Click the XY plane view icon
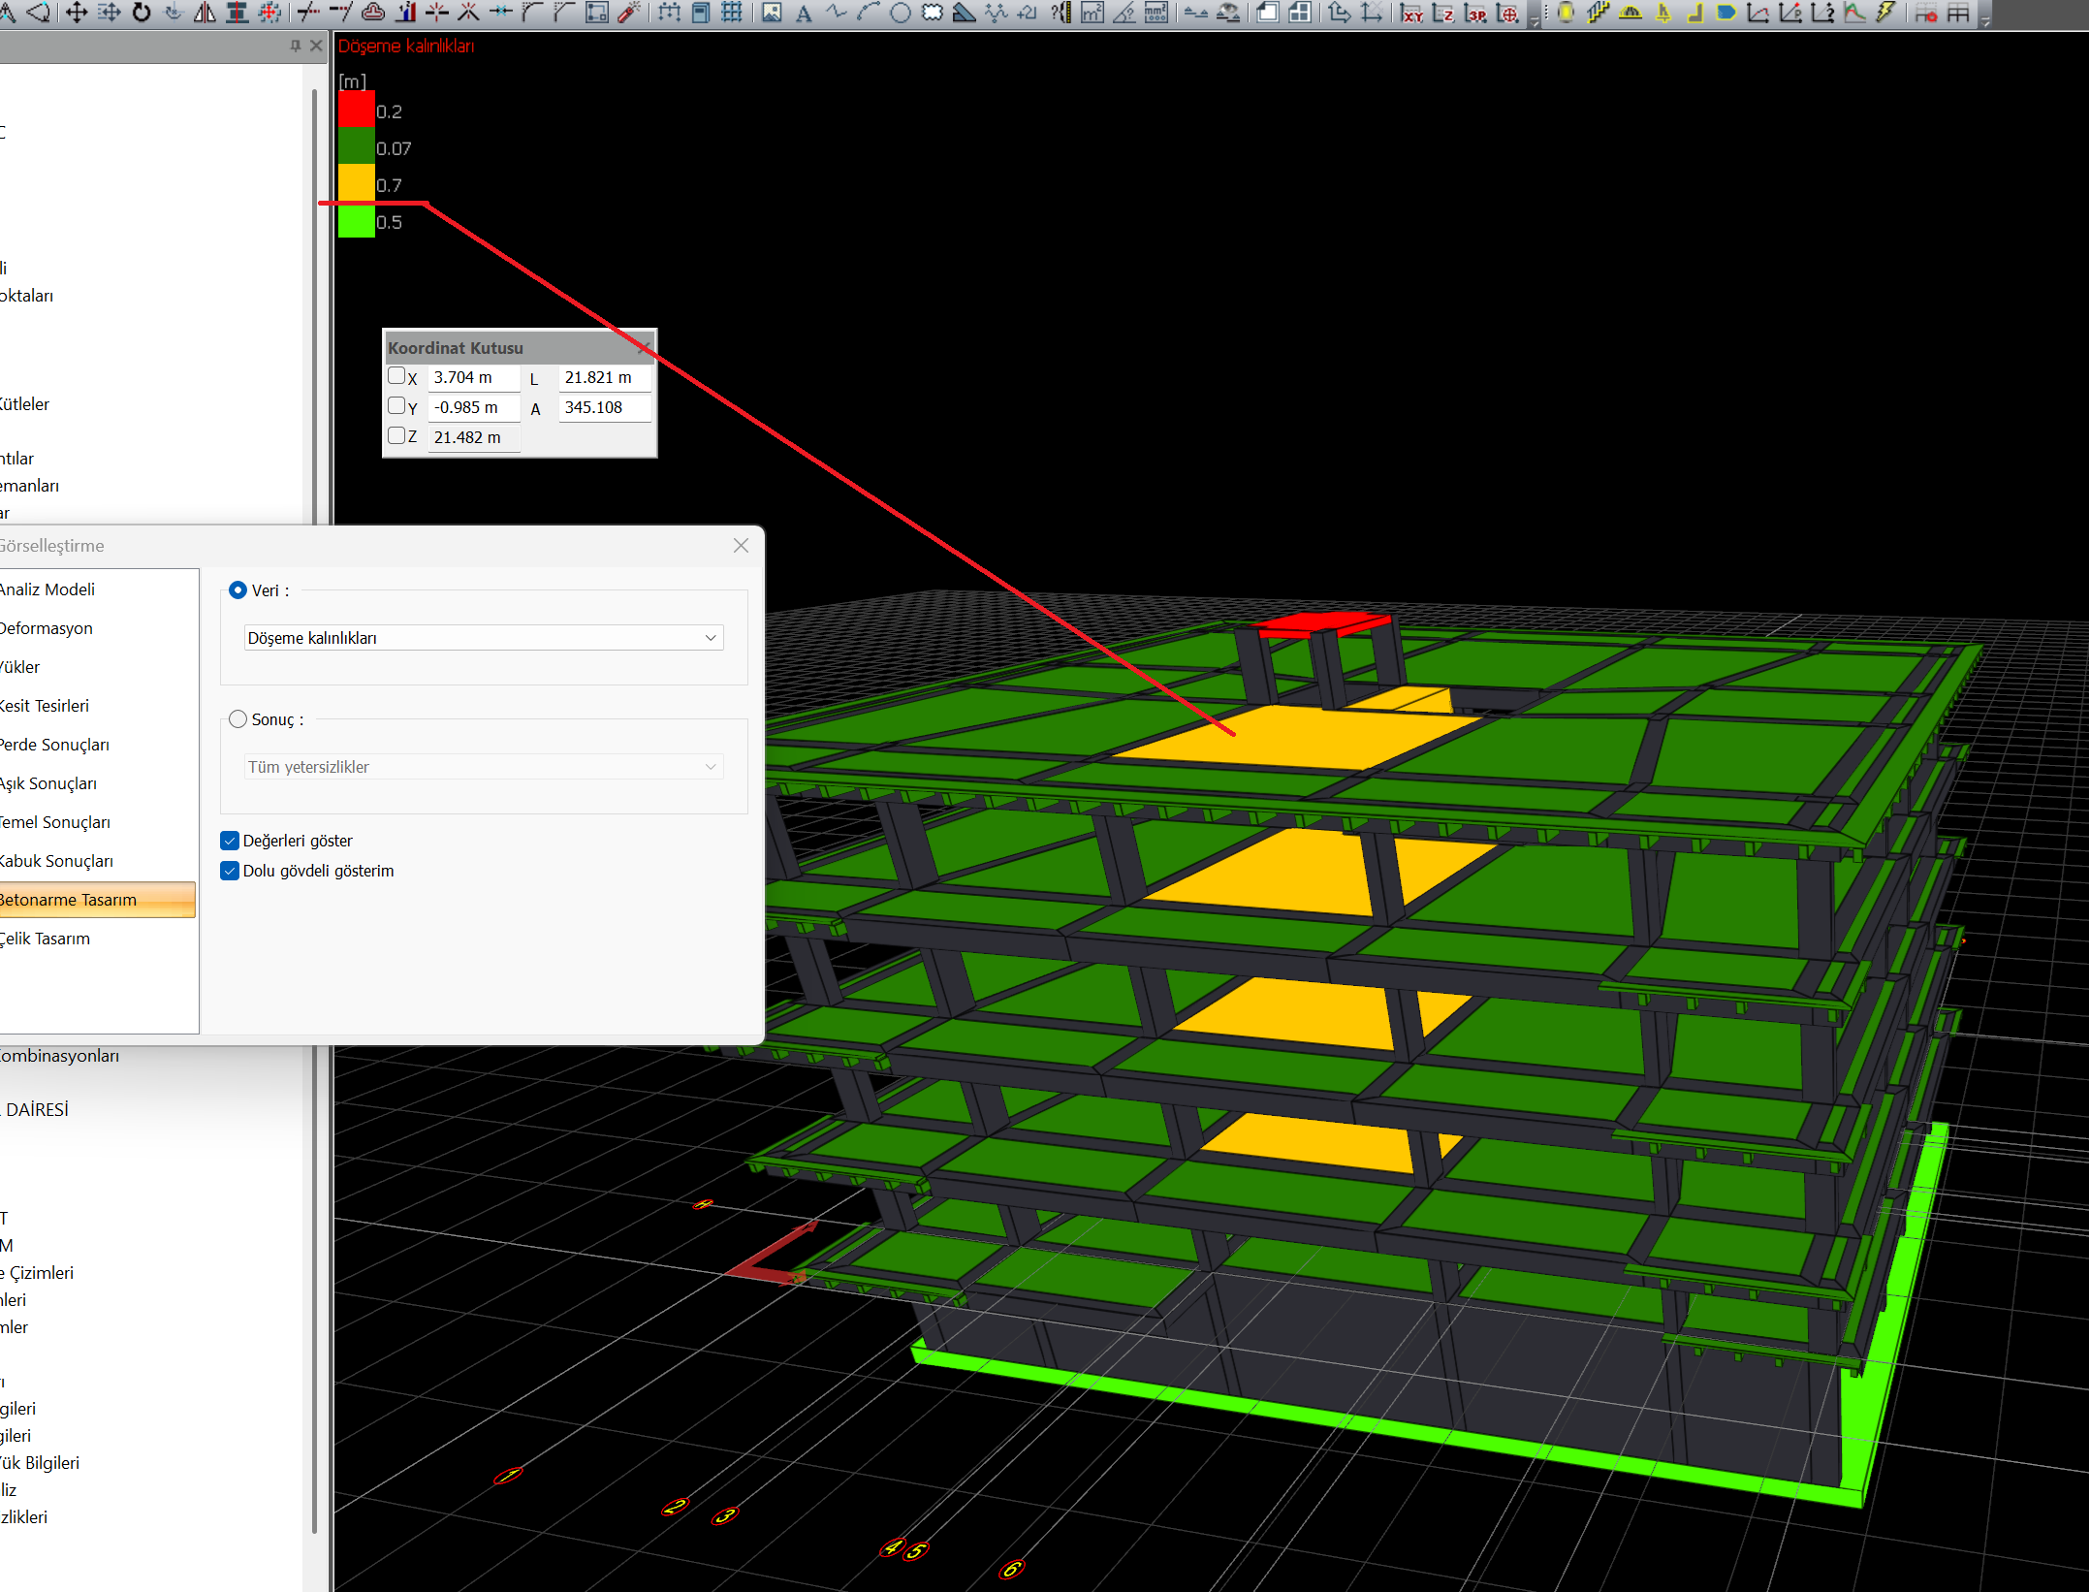 (x=1412, y=14)
